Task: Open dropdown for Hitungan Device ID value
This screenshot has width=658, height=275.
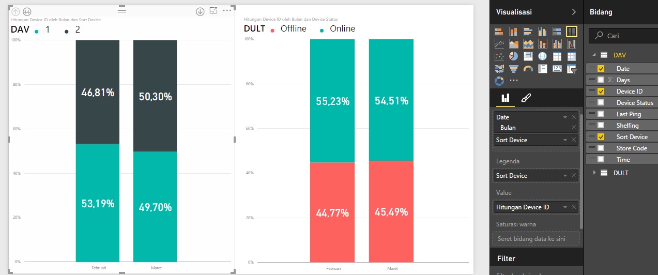Action: 565,207
